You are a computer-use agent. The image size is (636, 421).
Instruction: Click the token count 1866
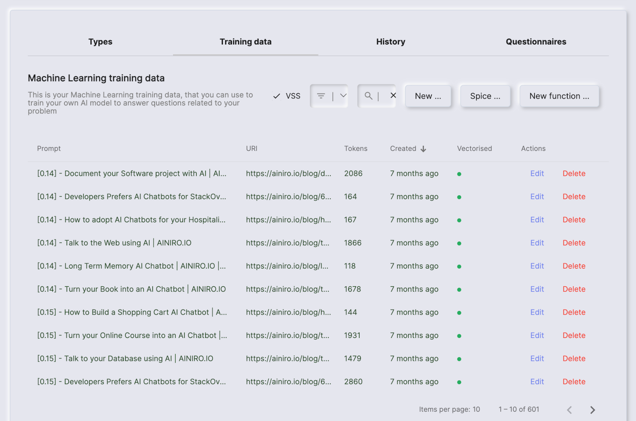coord(353,243)
